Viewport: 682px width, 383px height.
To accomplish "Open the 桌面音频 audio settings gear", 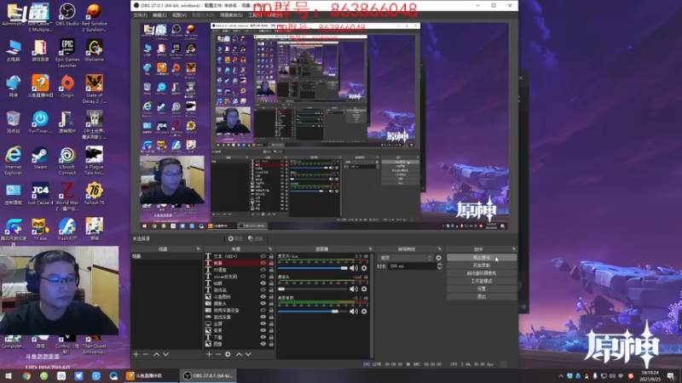I will (364, 312).
